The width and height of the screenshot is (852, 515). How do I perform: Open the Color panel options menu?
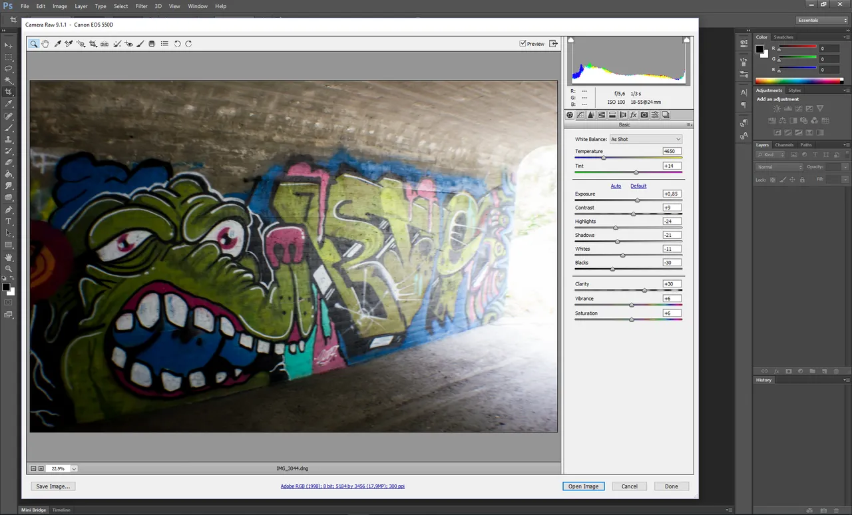click(846, 37)
